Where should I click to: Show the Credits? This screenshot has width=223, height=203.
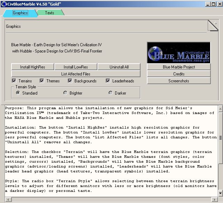(179, 74)
